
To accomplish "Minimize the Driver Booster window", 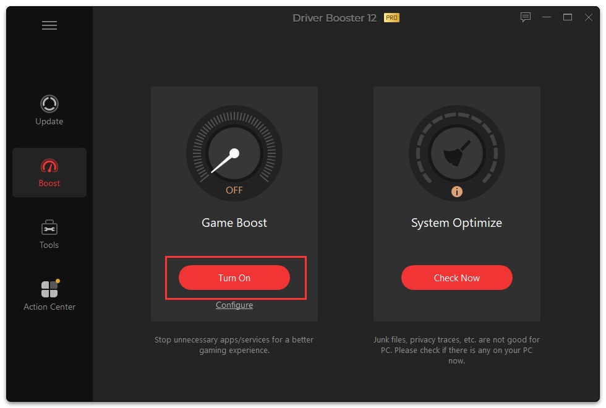I will 547,17.
